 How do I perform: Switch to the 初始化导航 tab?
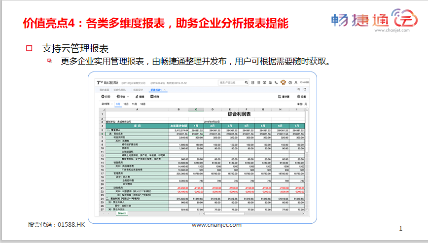(119, 90)
